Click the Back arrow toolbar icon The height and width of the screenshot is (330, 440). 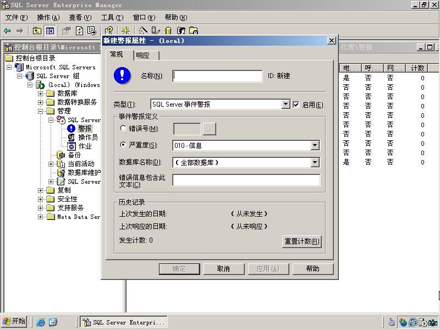pyautogui.click(x=7, y=31)
